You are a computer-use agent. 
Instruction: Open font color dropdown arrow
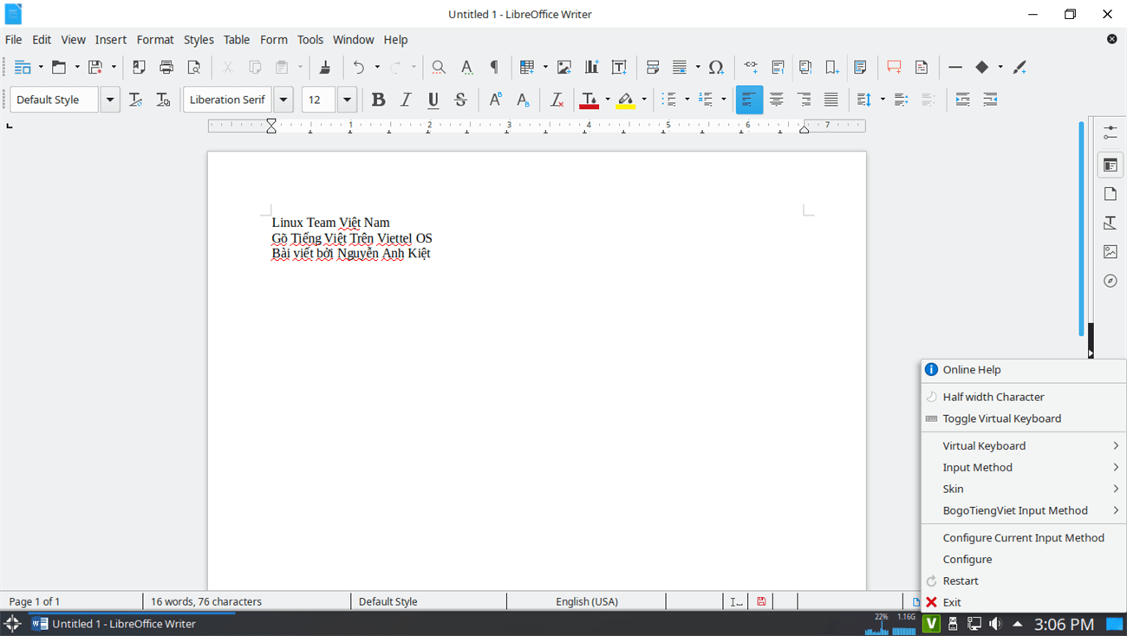[607, 100]
